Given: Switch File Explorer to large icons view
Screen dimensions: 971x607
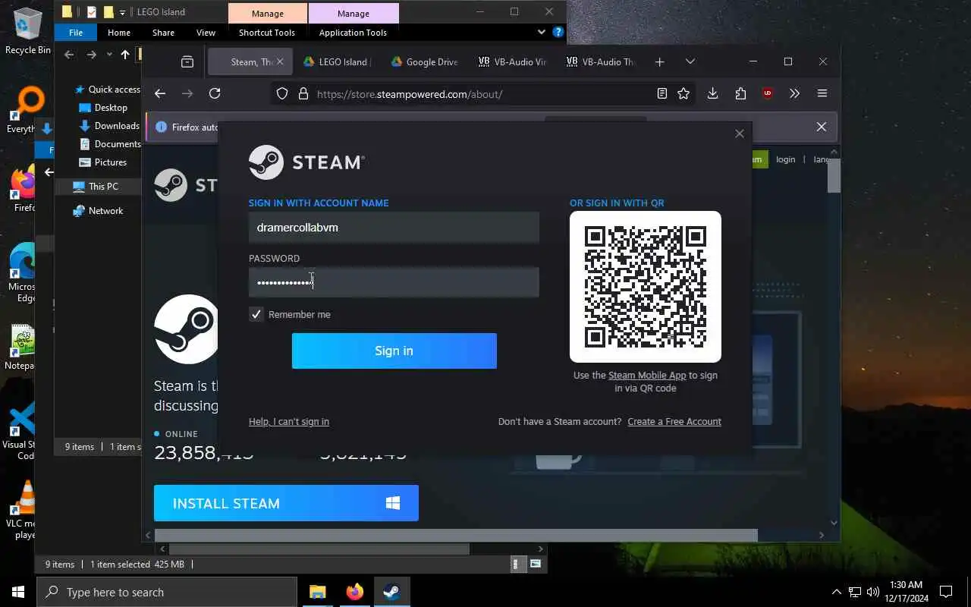Looking at the screenshot, I should 536,564.
